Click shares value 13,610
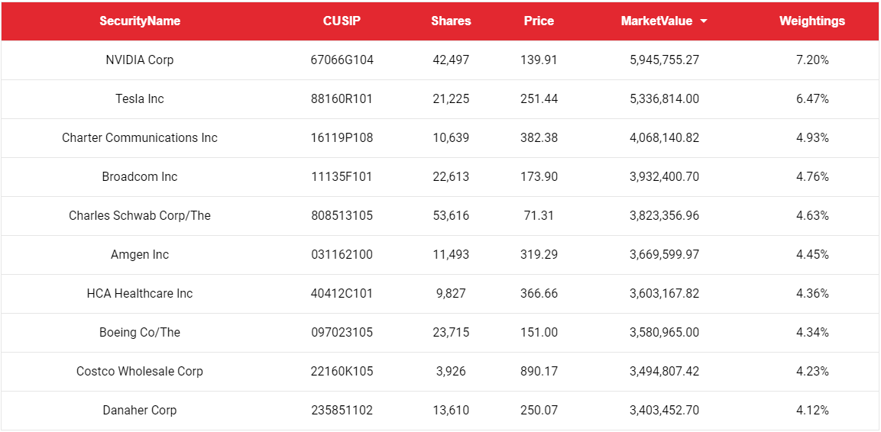The height and width of the screenshot is (432, 881). [451, 410]
